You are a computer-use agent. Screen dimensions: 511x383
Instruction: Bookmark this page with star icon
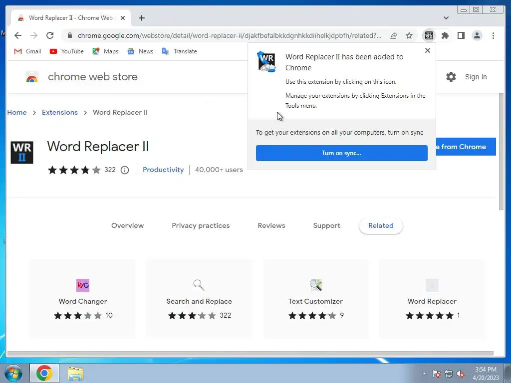point(409,35)
